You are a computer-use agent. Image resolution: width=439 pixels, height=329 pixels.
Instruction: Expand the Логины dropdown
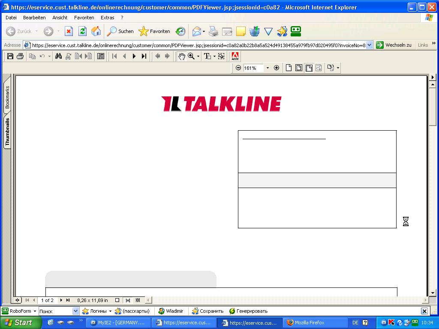coord(110,311)
